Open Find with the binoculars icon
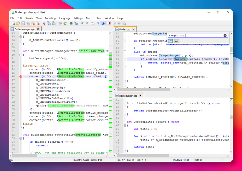Image resolution: width=242 pixels, height=171 pixels. point(71,23)
